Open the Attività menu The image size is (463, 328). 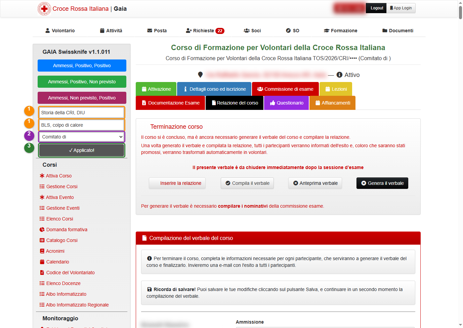111,31
